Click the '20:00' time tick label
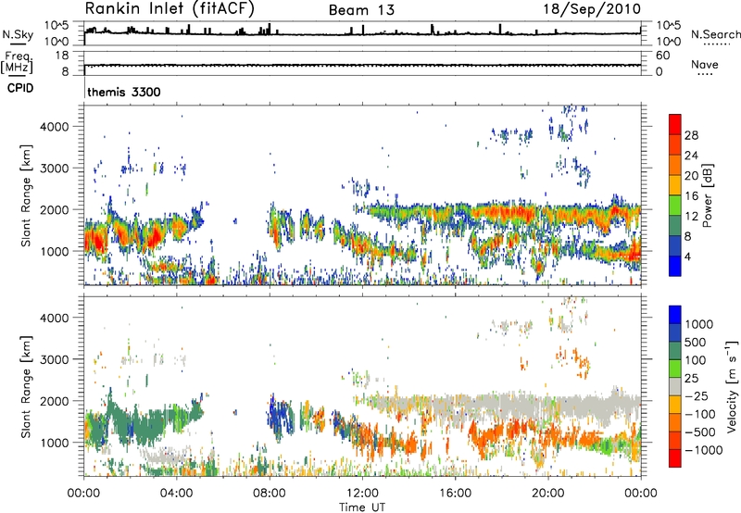Image resolution: width=741 pixels, height=513 pixels. coord(547,494)
